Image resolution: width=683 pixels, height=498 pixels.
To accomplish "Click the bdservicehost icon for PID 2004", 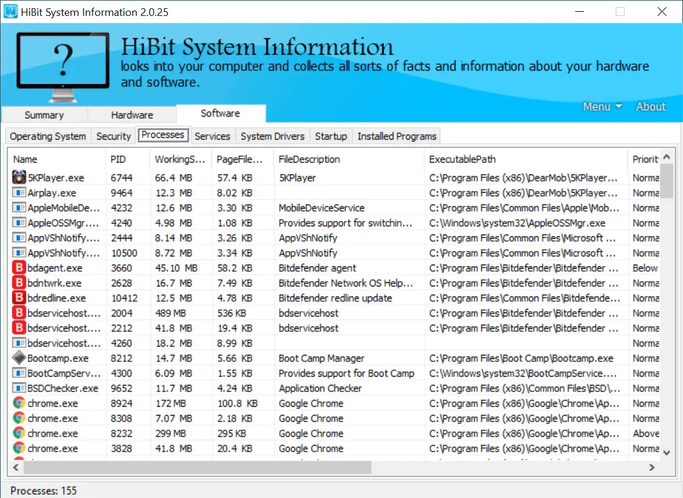I will click(x=19, y=312).
